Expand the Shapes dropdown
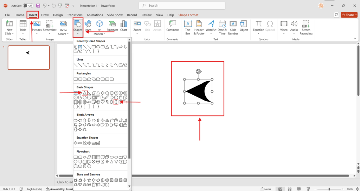The width and height of the screenshot is (360, 191). 78,27
